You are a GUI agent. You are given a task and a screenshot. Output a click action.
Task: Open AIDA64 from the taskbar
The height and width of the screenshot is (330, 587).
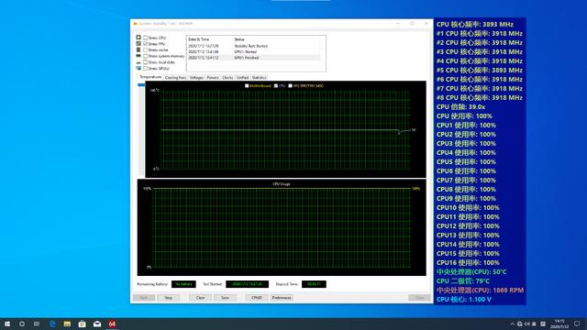click(112, 324)
